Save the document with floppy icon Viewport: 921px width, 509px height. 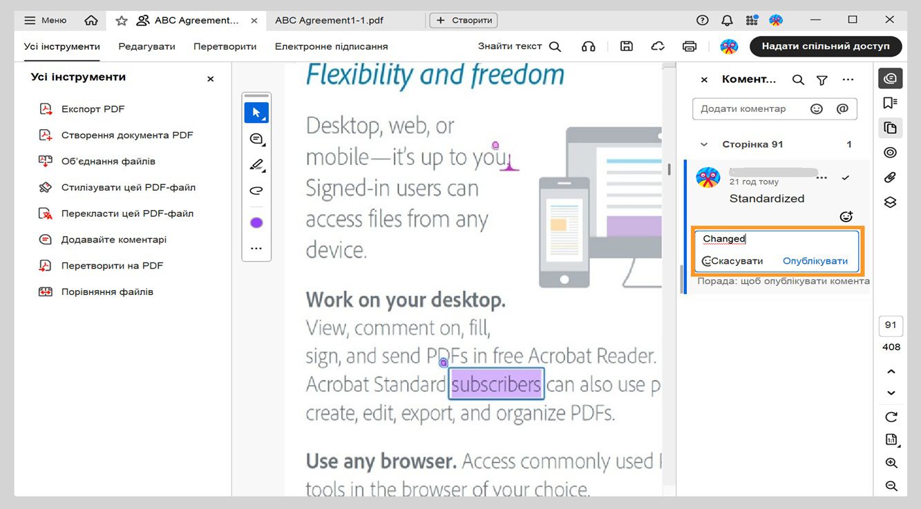627,46
